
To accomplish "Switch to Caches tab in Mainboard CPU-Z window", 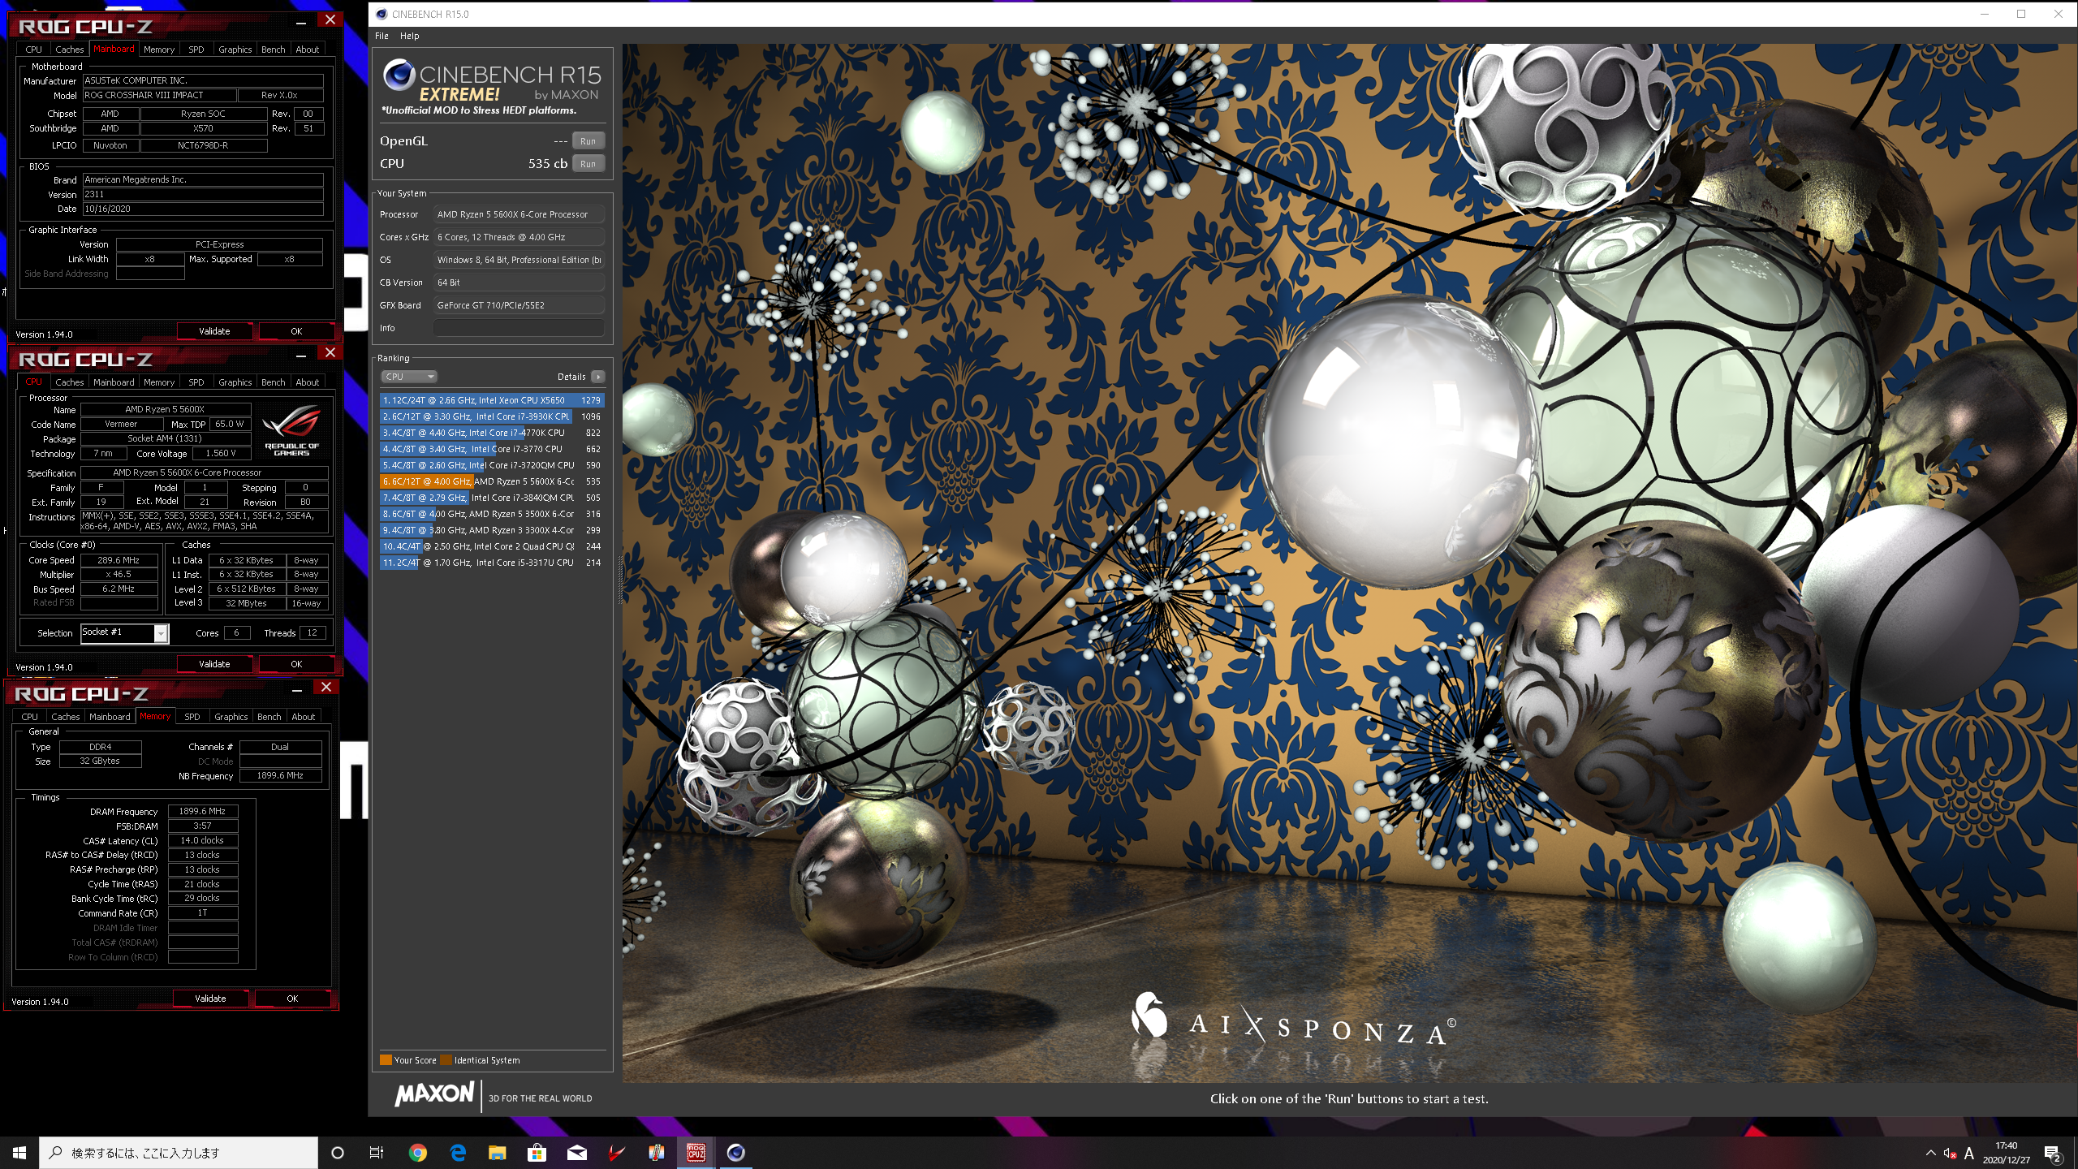I will coord(69,50).
